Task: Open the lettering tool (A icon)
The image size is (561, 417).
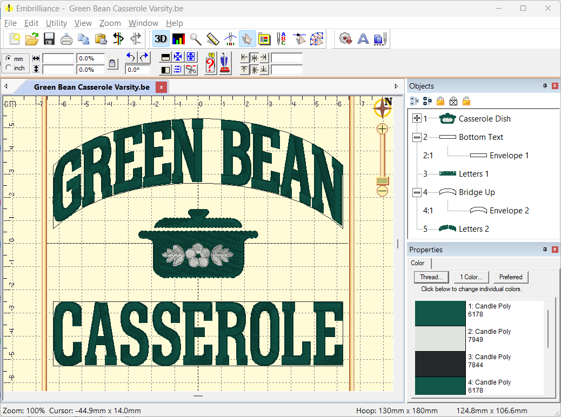Action: [x=363, y=39]
